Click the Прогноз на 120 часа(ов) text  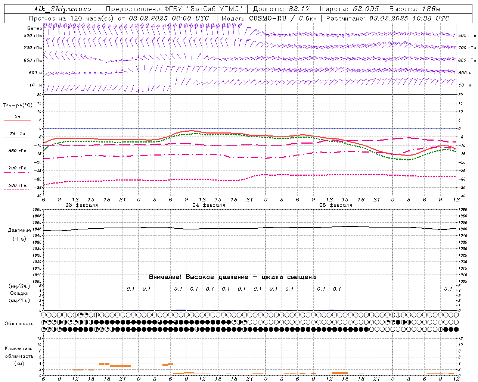coord(72,18)
